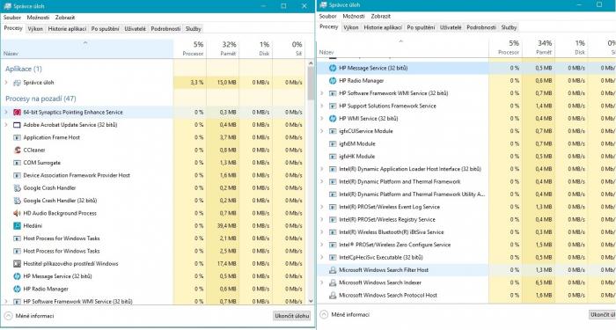The height and width of the screenshot is (330, 616).
Task: Expand the igfxCUIService Module row
Action: click(322, 131)
